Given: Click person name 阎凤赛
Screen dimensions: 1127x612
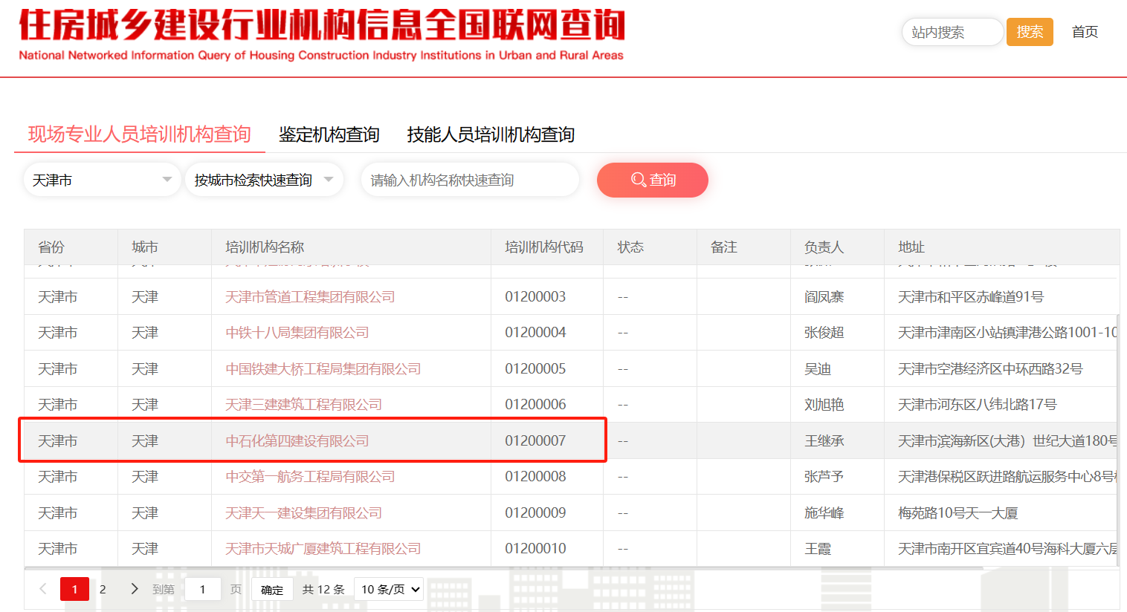Looking at the screenshot, I should pyautogui.click(x=824, y=297).
